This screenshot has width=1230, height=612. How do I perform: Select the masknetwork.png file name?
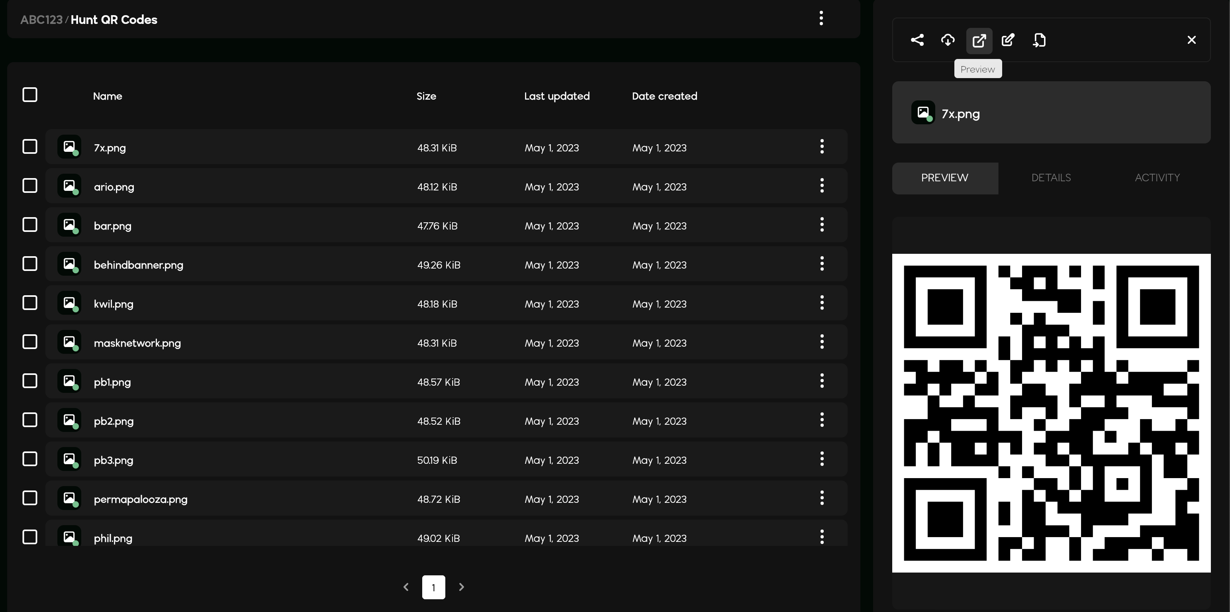137,343
